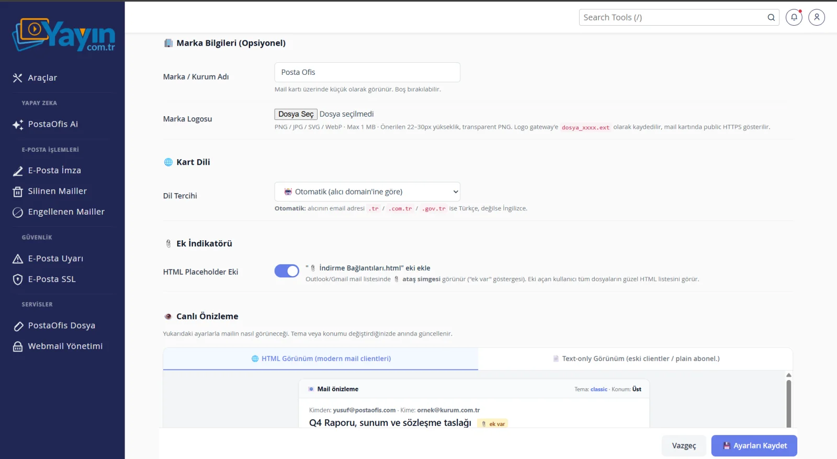Click the Webmail Yönetimi lock icon

click(x=18, y=346)
